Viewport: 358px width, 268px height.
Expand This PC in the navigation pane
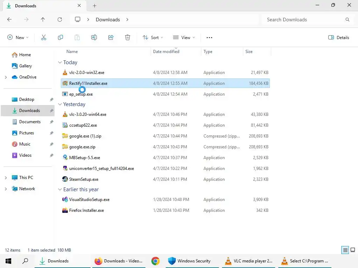click(x=6, y=178)
